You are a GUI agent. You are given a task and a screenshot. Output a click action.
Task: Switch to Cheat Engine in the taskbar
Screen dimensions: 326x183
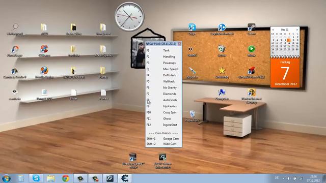click(x=125, y=178)
